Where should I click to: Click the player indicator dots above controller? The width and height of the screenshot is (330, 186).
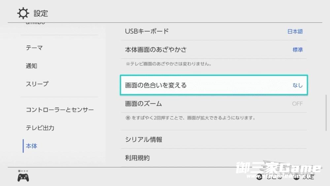(x=23, y=171)
